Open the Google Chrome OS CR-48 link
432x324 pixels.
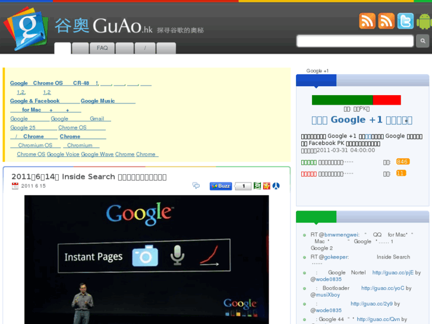(x=54, y=83)
